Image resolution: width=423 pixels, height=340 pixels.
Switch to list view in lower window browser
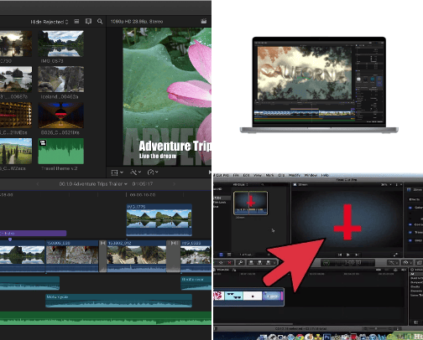click(x=229, y=255)
